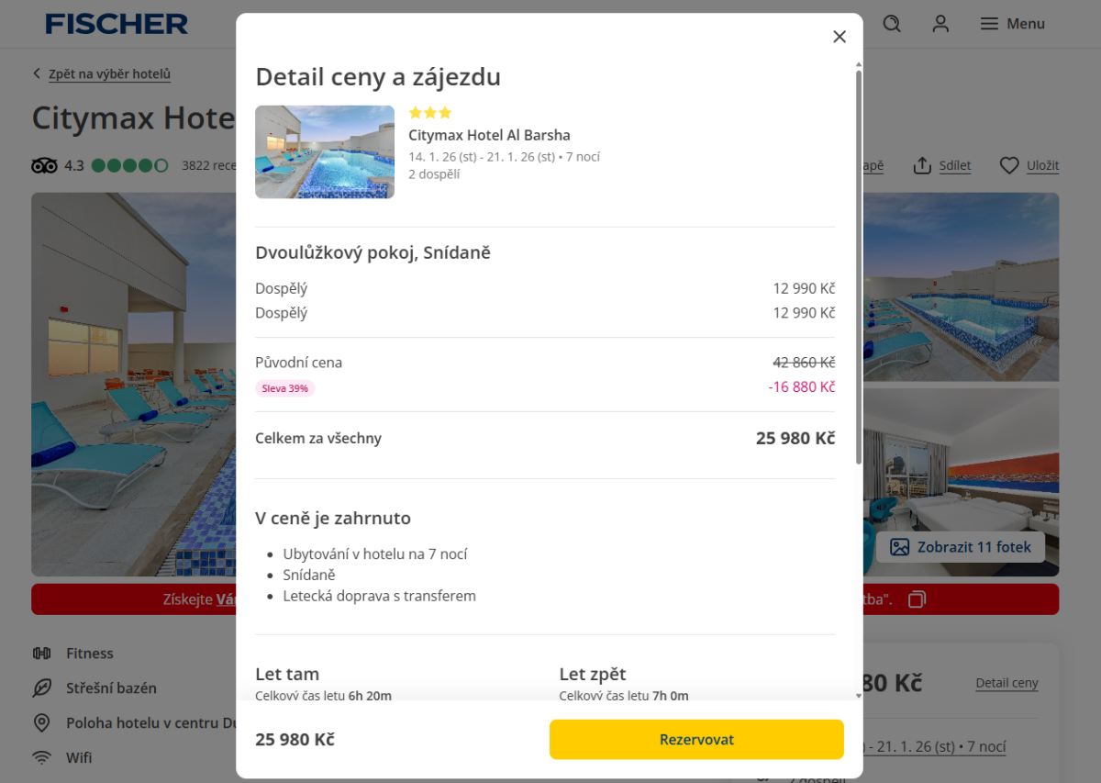Click the Wifi icon
The height and width of the screenshot is (783, 1101).
coord(41,758)
